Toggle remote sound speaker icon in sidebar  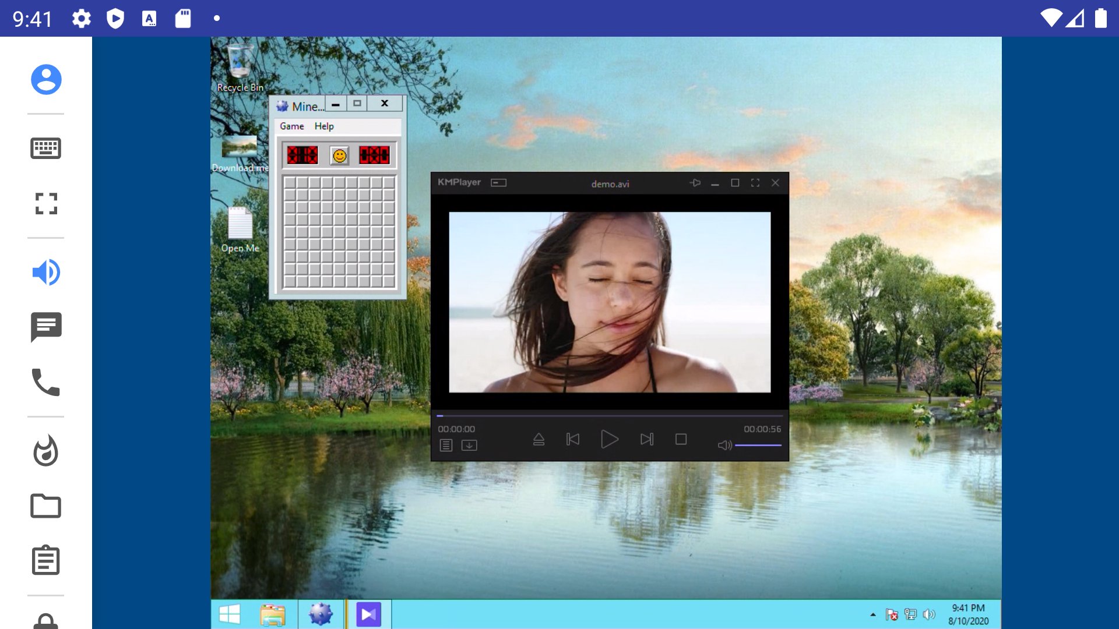tap(46, 272)
